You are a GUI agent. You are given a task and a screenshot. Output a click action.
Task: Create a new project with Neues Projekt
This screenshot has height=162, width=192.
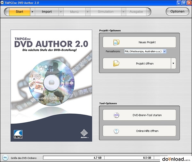pos(140,42)
